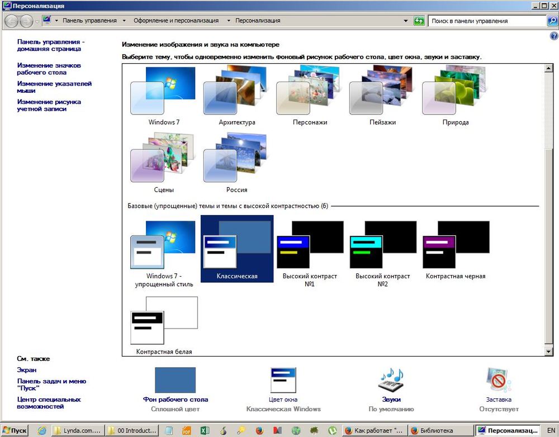
Task: Open Цвет окна settings icon
Action: [283, 380]
